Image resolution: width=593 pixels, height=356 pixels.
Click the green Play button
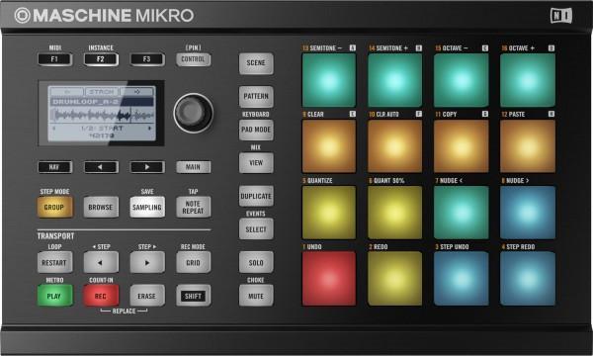(54, 296)
